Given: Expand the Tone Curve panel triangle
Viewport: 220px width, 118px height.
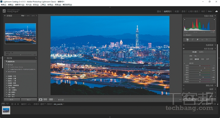Looking at the screenshot, I should pos(215,45).
